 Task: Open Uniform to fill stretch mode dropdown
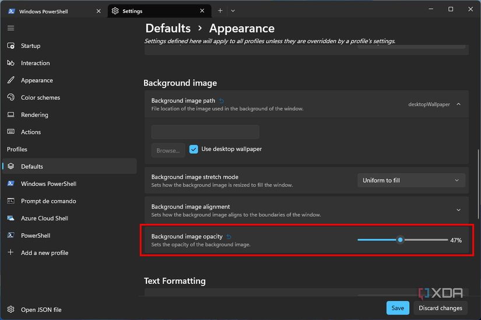point(411,181)
